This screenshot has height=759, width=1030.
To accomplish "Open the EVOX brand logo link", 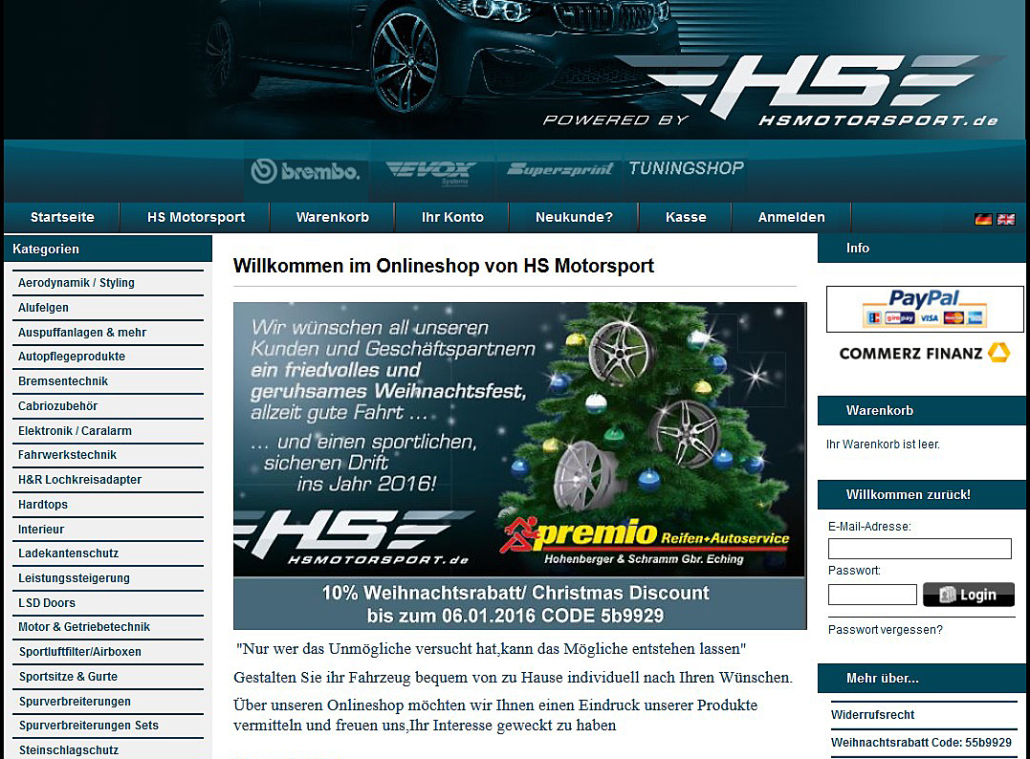I will pyautogui.click(x=430, y=171).
